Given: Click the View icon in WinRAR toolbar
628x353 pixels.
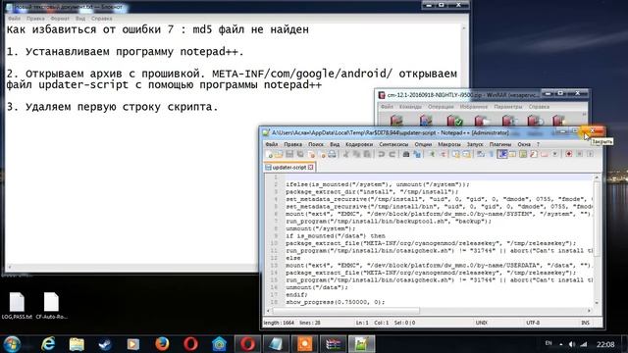Looking at the screenshot, I should pos(482,120).
